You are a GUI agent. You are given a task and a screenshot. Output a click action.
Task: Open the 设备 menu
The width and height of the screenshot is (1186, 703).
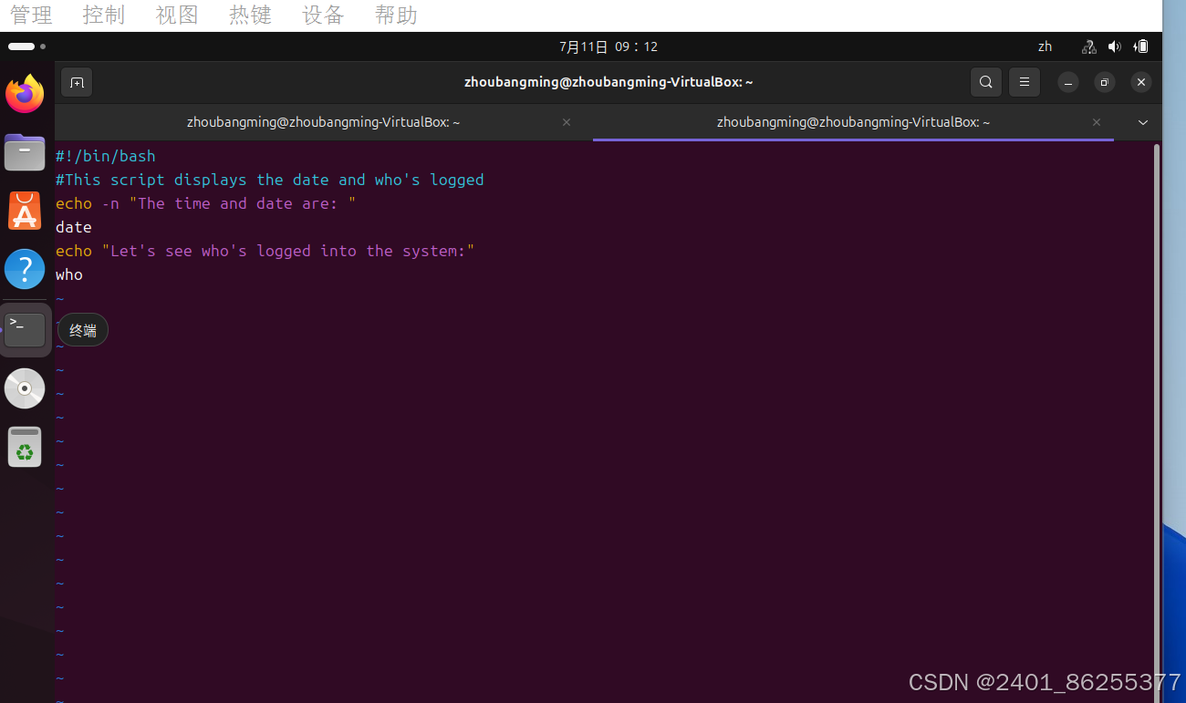coord(323,15)
